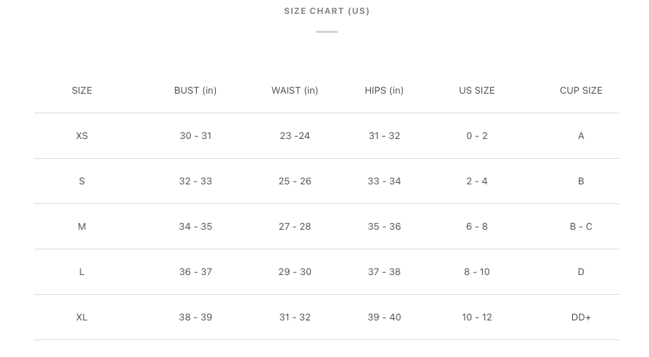Click the 25 - 26 waist measurement

pos(295,181)
